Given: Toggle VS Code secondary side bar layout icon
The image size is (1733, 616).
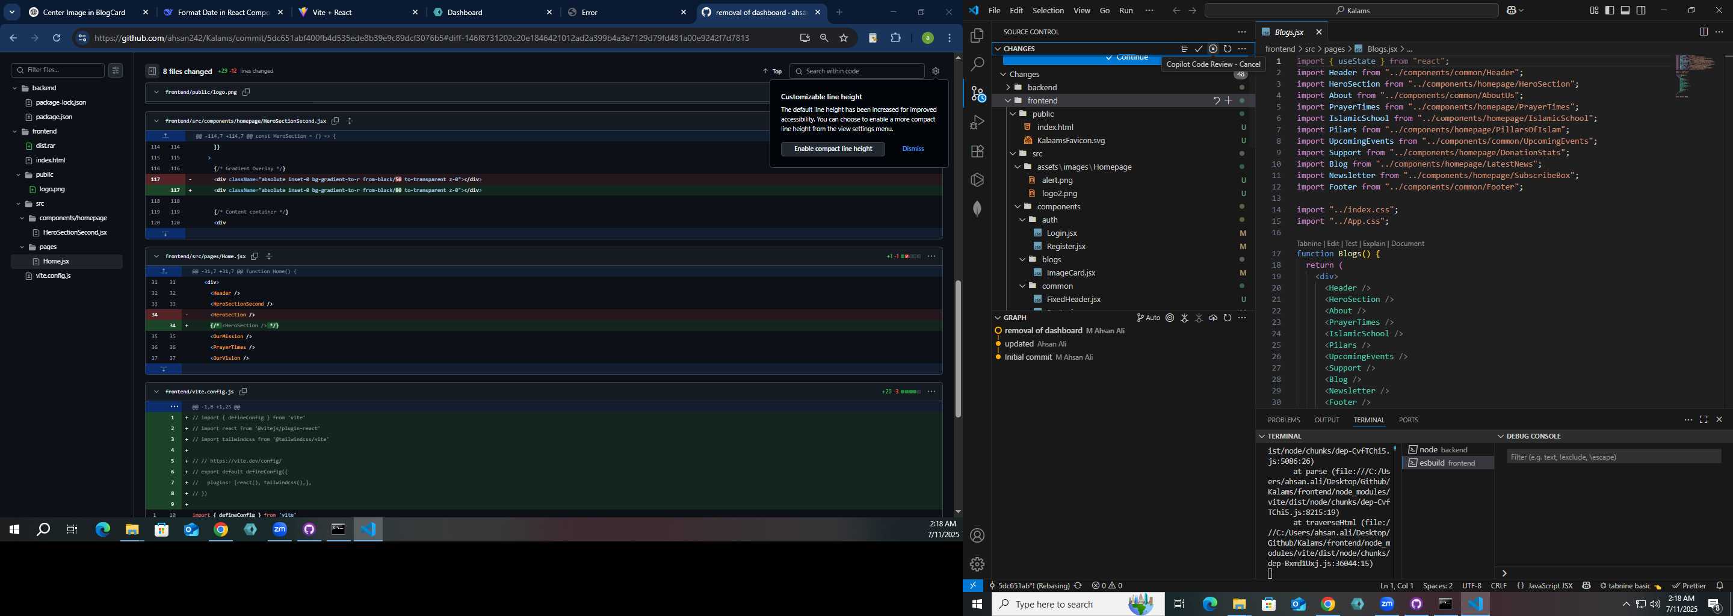Looking at the screenshot, I should coord(1641,10).
